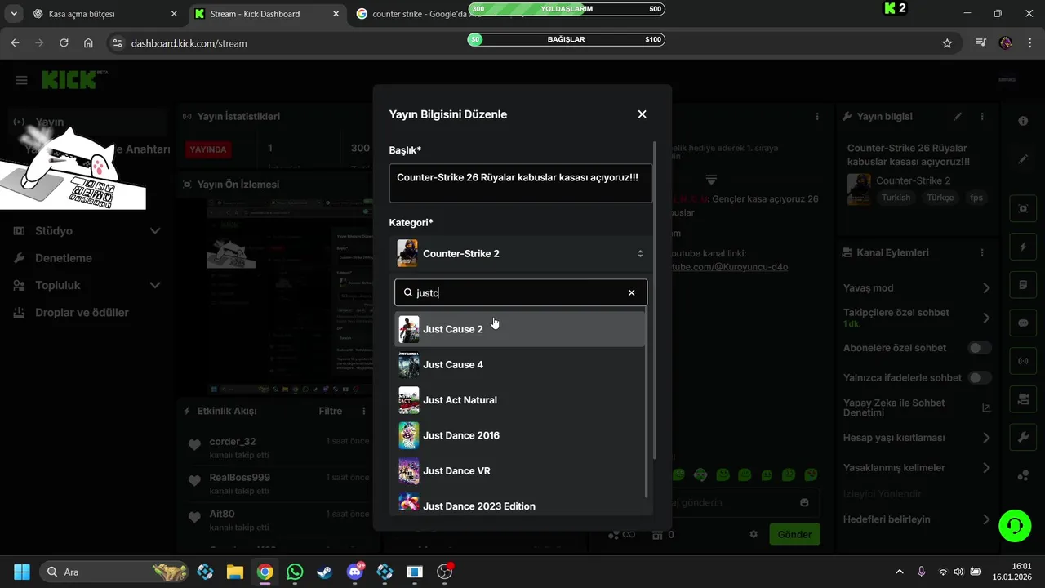Open WhatsApp from taskbar
The image size is (1045, 588).
[295, 572]
